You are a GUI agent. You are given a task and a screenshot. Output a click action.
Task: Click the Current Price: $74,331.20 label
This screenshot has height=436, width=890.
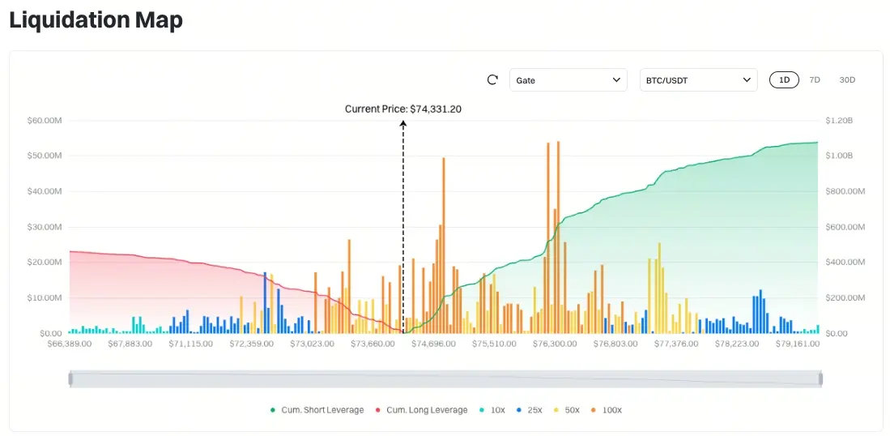click(x=403, y=109)
